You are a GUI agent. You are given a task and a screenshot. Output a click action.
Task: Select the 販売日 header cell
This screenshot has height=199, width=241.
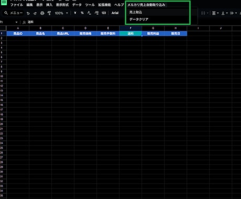point(176,34)
